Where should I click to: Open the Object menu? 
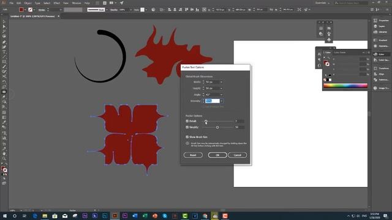coord(28,3)
